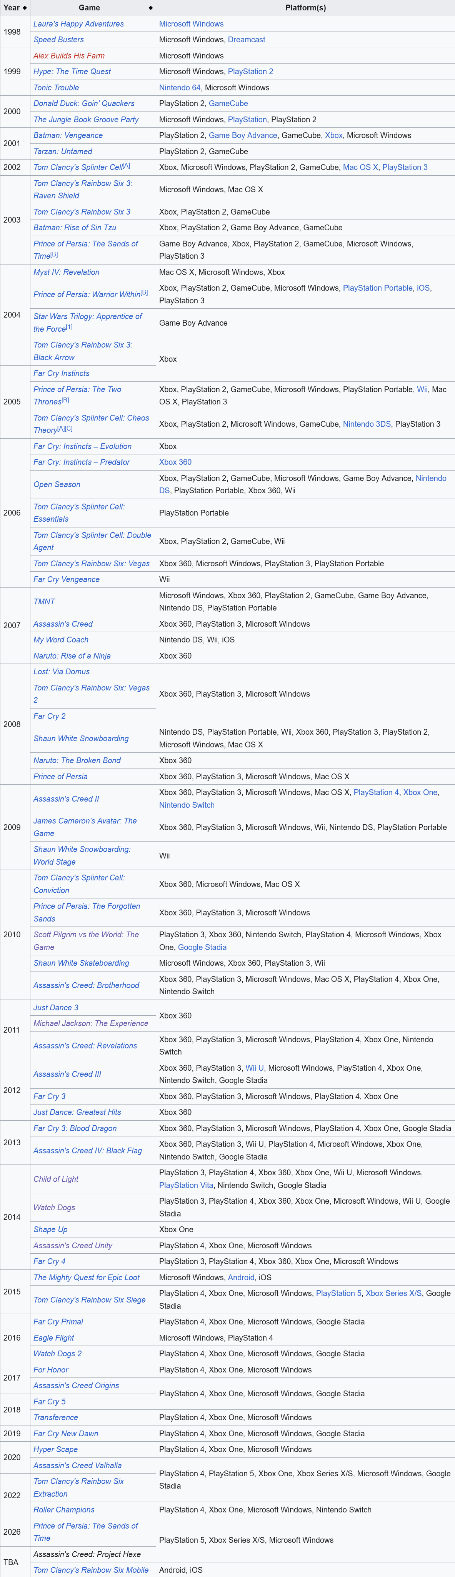The width and height of the screenshot is (455, 1577).
Task: Follow the Nintendo 64 platform link
Action: (180, 88)
